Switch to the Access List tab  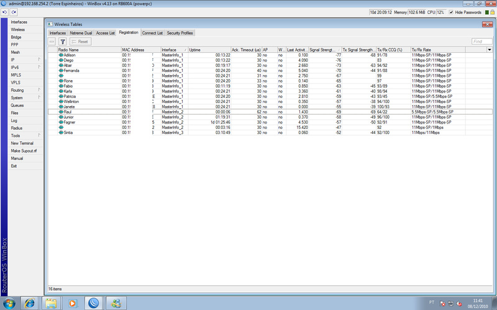105,33
